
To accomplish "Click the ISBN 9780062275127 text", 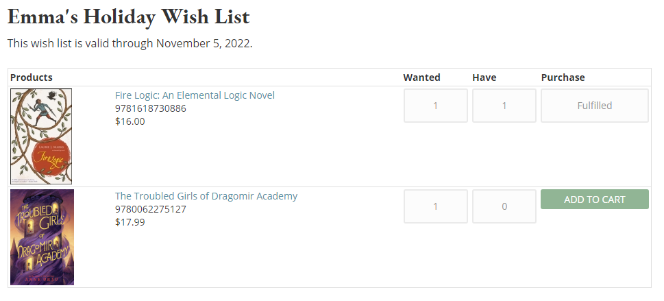I will pyautogui.click(x=151, y=209).
